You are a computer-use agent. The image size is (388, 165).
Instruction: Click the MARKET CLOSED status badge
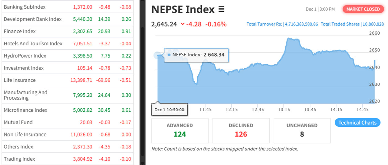click(x=363, y=9)
